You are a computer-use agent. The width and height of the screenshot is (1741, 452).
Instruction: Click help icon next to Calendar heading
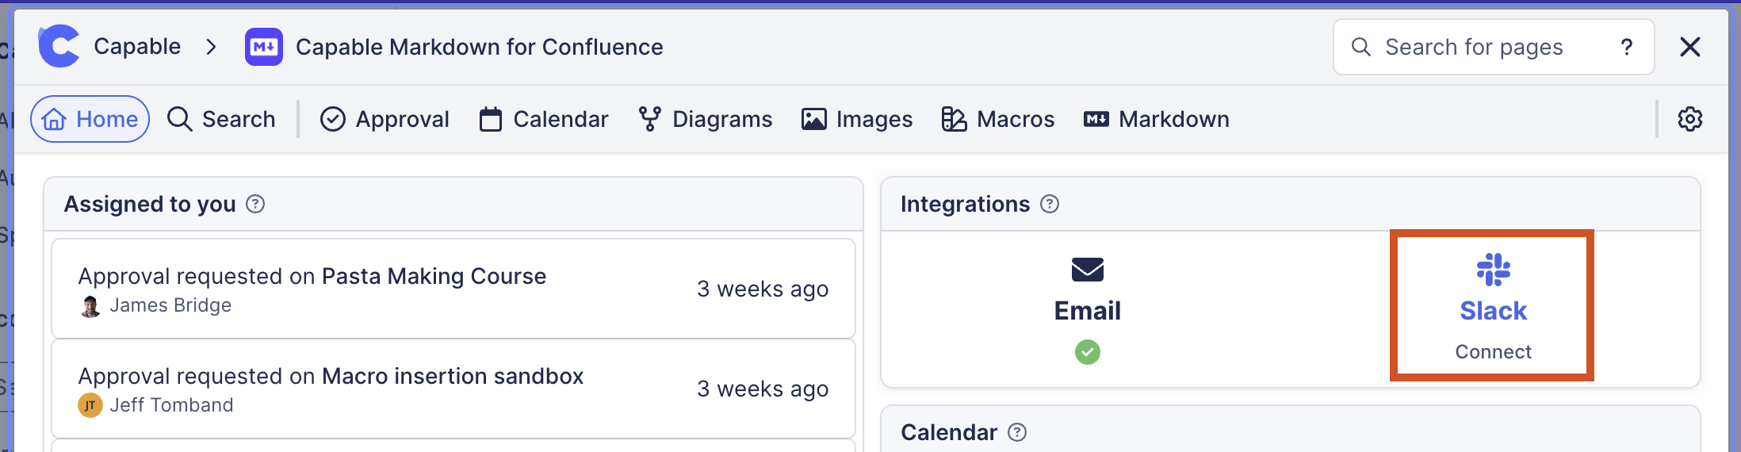click(x=1017, y=432)
